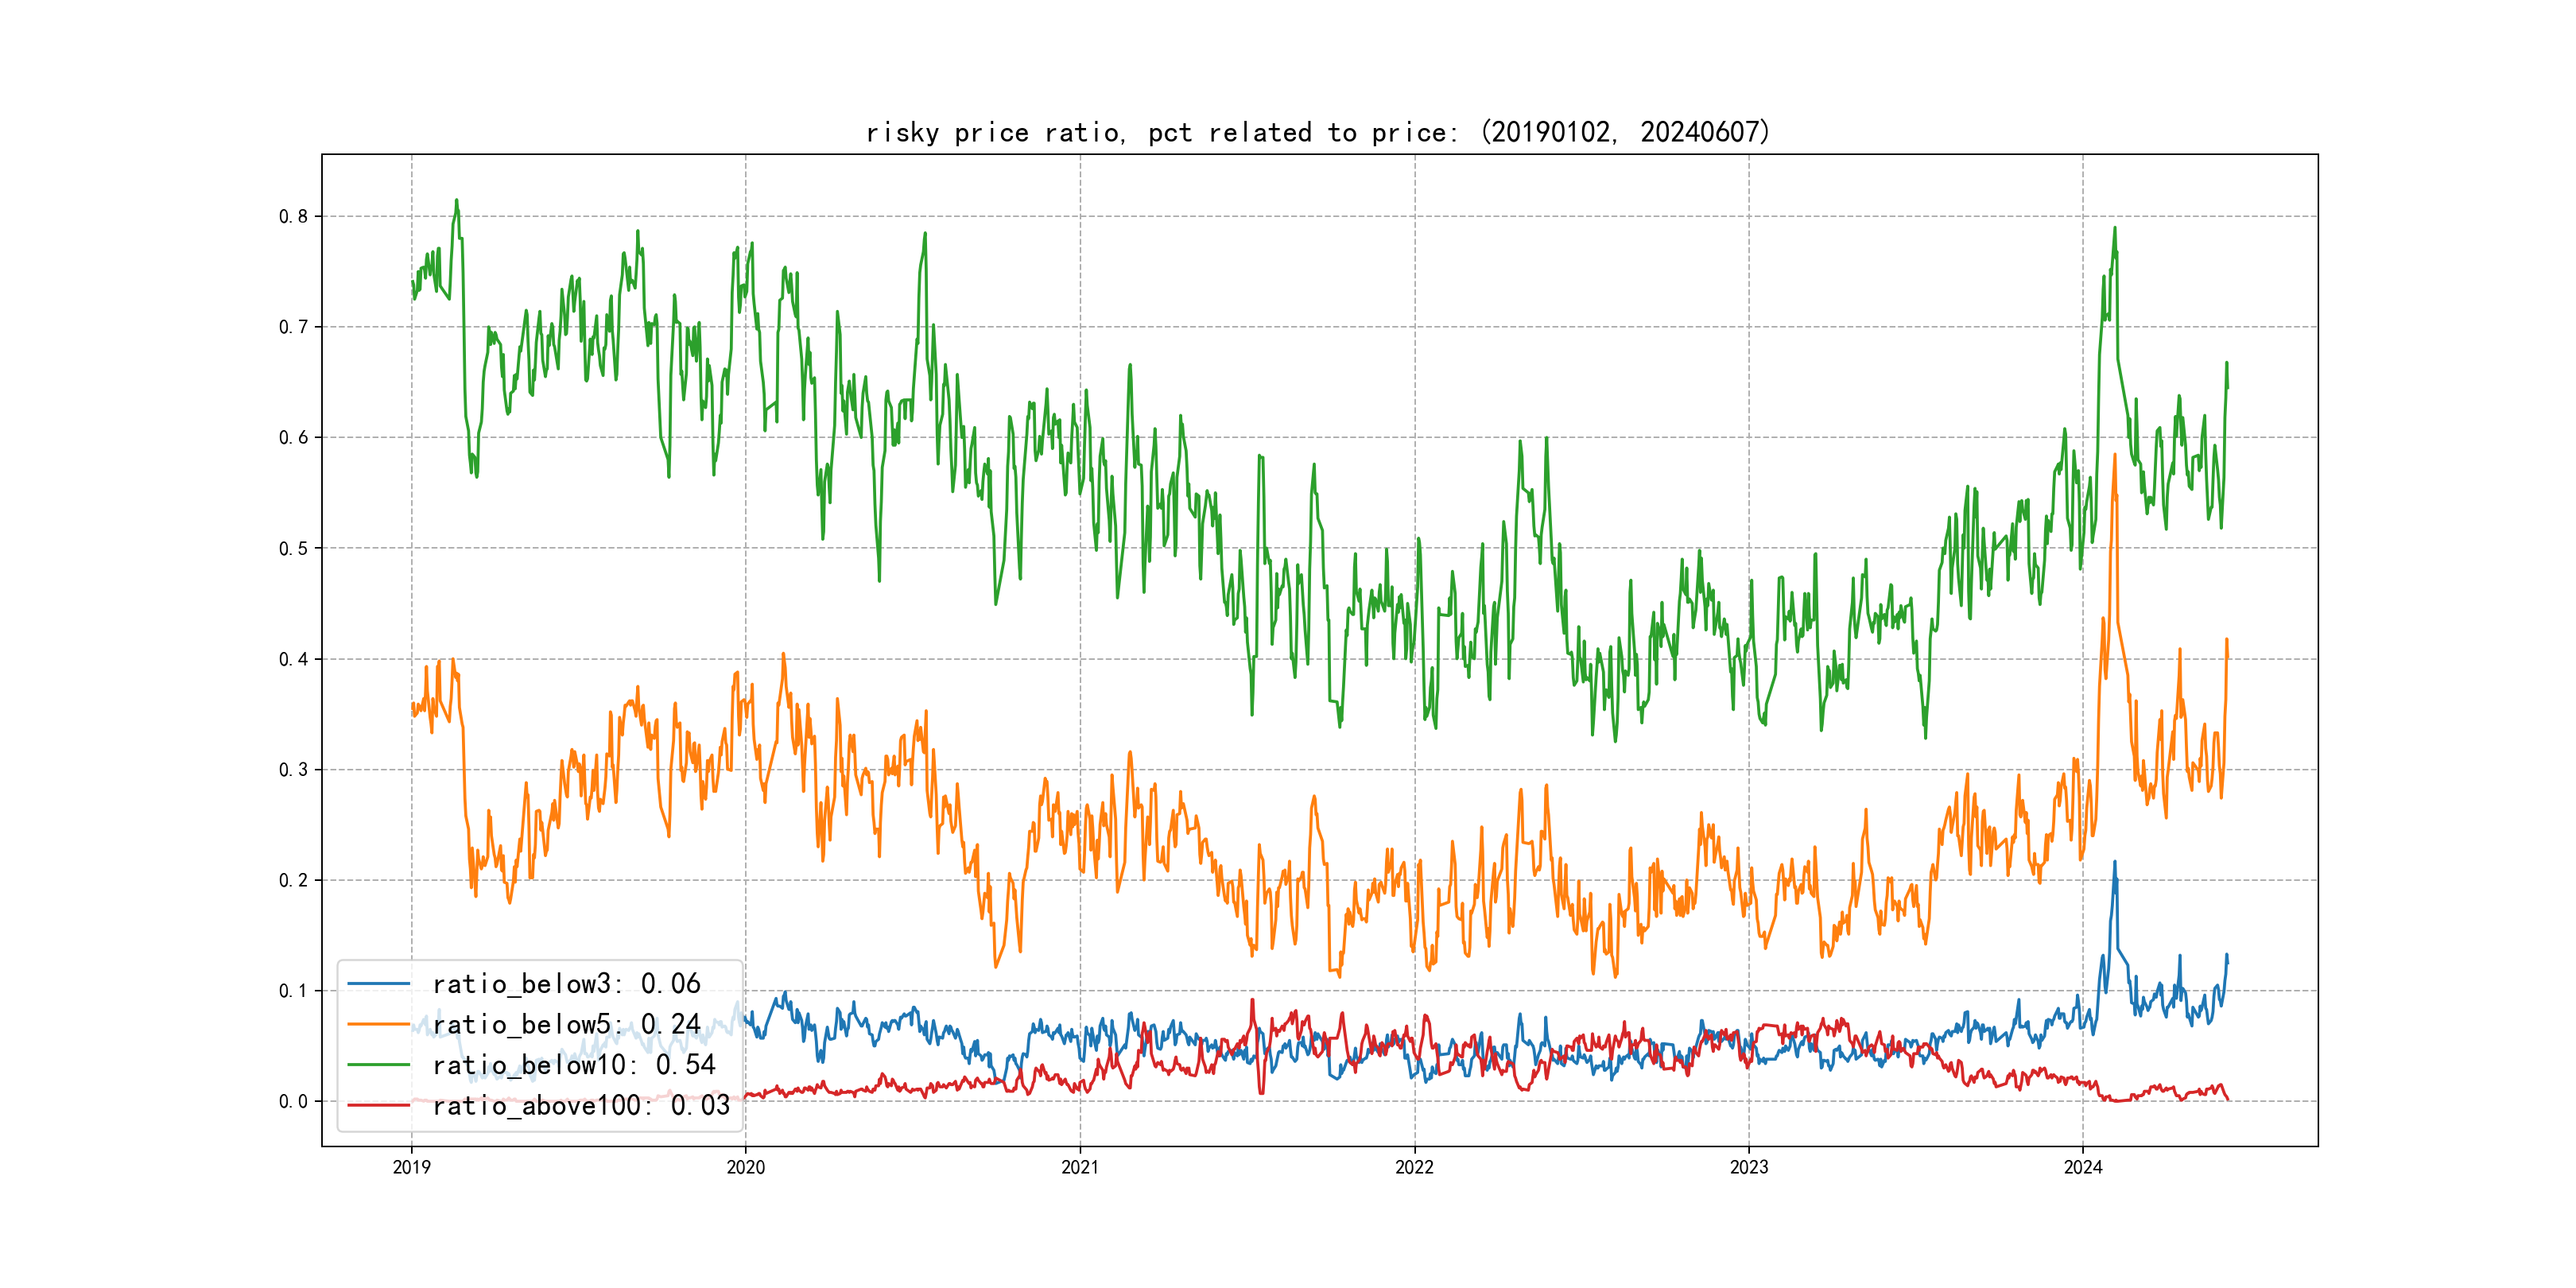This screenshot has width=2576, height=1288.
Task: Select the 'ratio_below3: 0.06' legend label
Action: 566,984
